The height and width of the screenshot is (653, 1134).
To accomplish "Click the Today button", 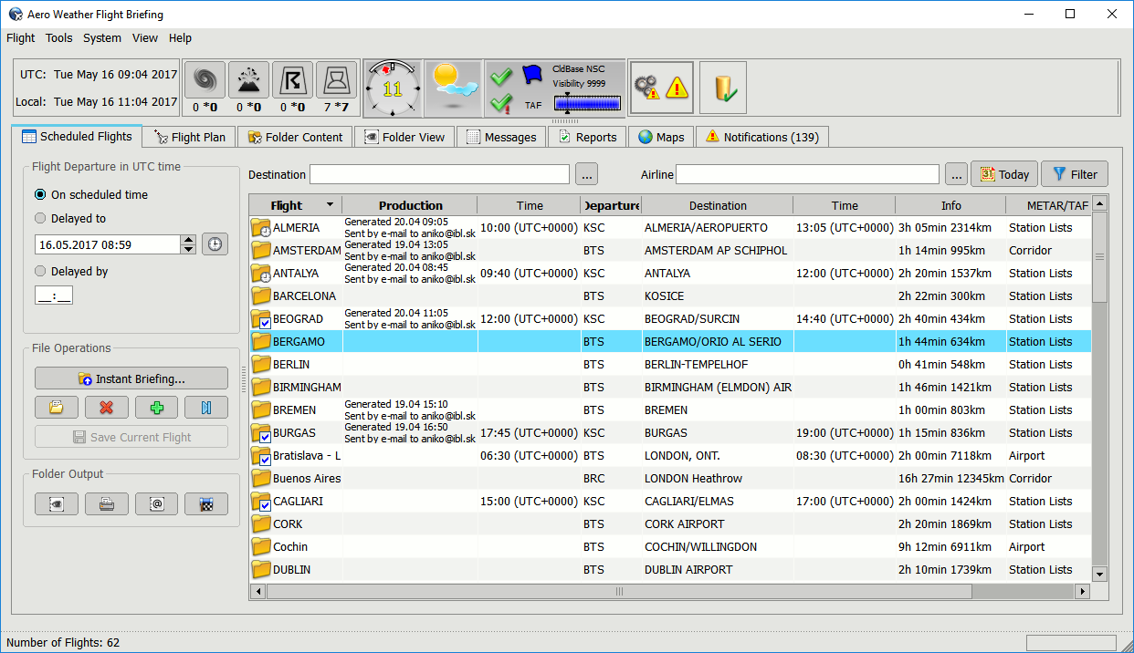I will 1003,174.
